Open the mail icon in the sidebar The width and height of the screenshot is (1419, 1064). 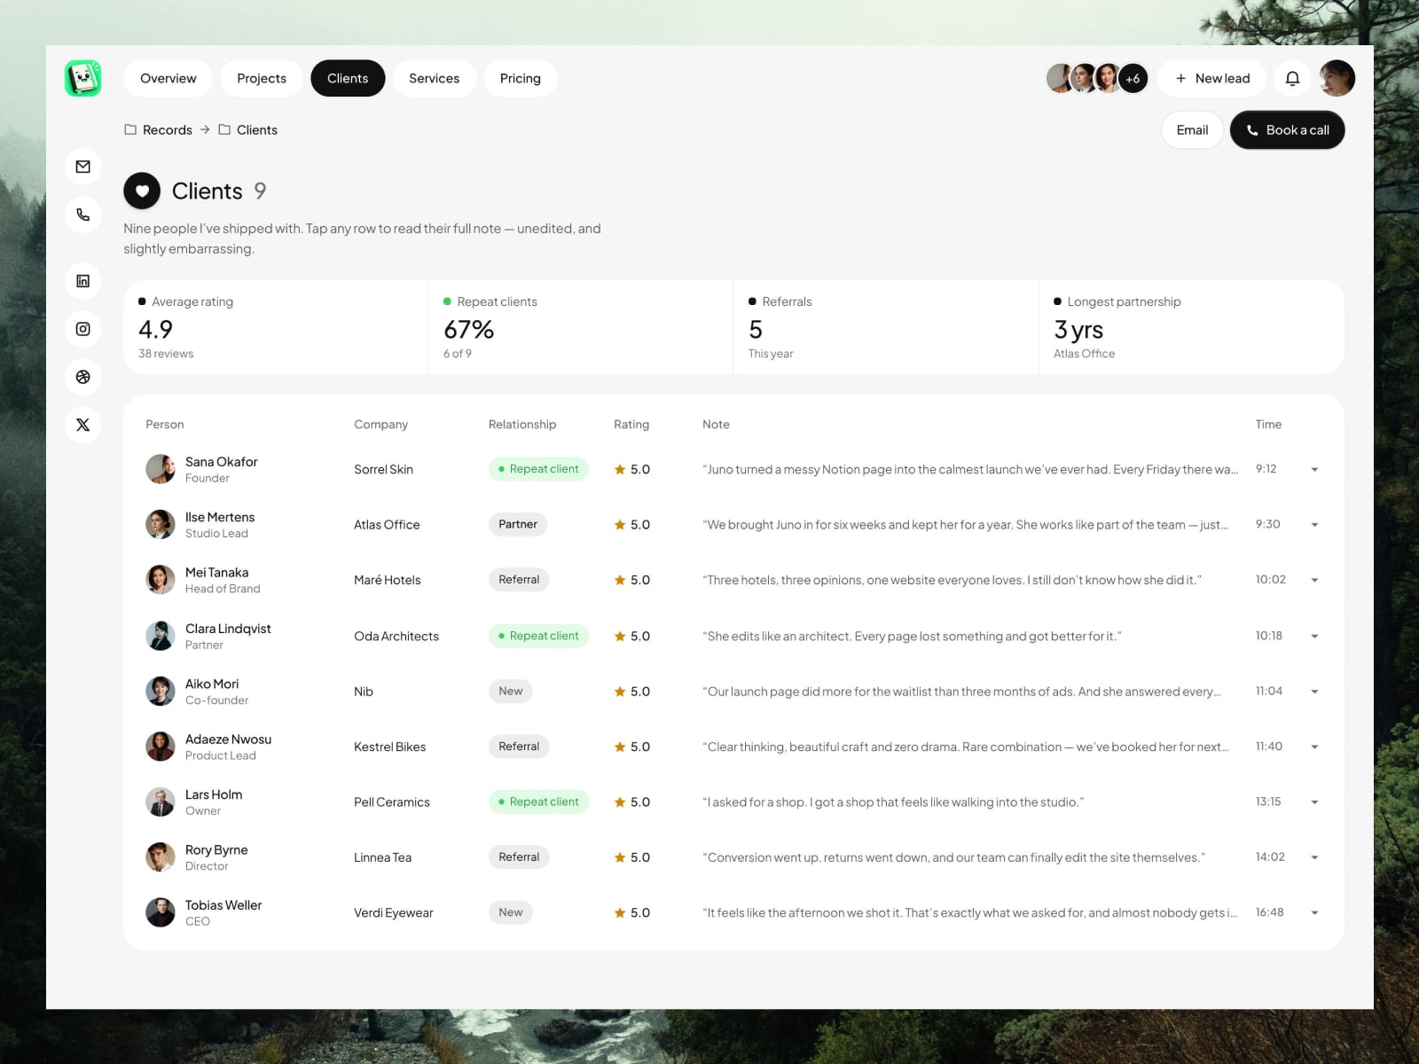coord(82,167)
